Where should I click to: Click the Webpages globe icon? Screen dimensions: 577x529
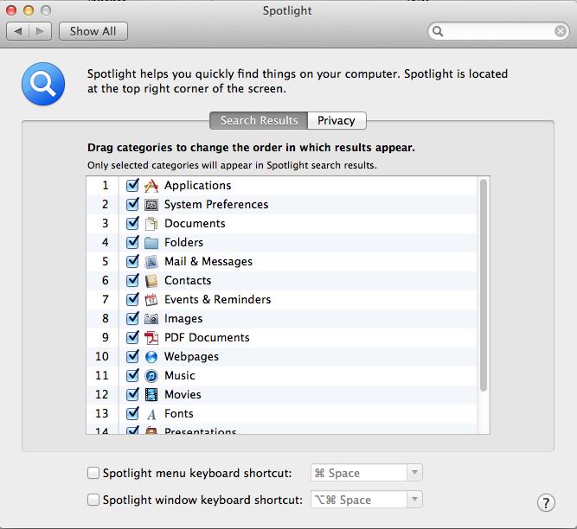[x=151, y=357]
